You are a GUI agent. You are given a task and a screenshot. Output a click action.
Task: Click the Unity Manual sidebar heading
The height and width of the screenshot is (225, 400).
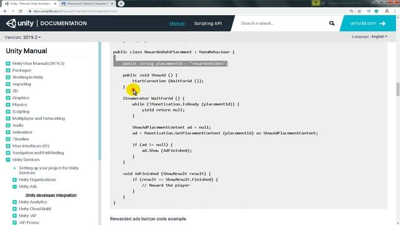tap(26, 51)
